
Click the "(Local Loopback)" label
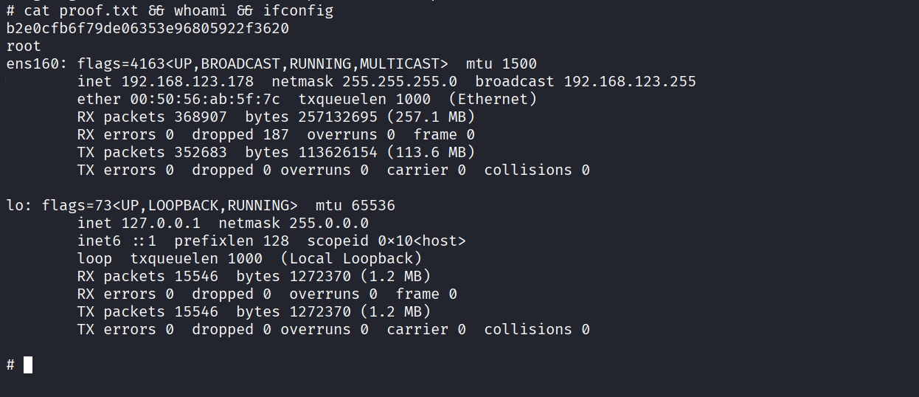pos(351,258)
